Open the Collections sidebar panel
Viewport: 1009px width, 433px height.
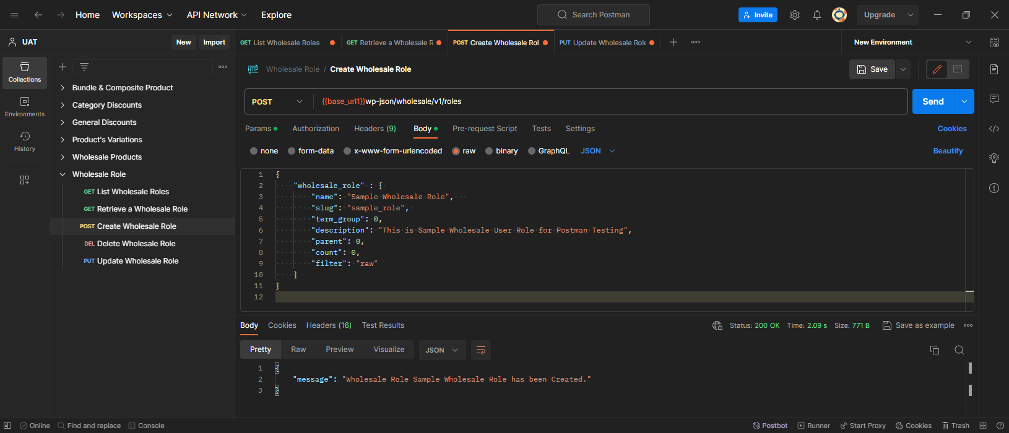25,72
